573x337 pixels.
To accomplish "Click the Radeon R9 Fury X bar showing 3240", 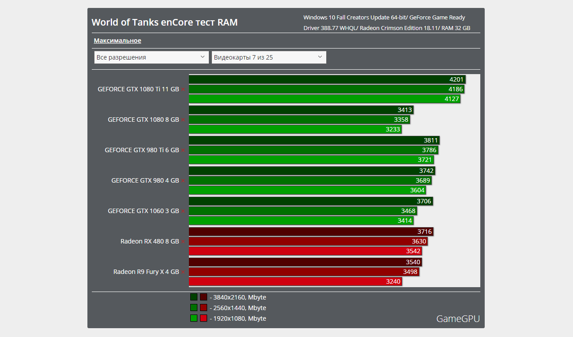I will [295, 281].
